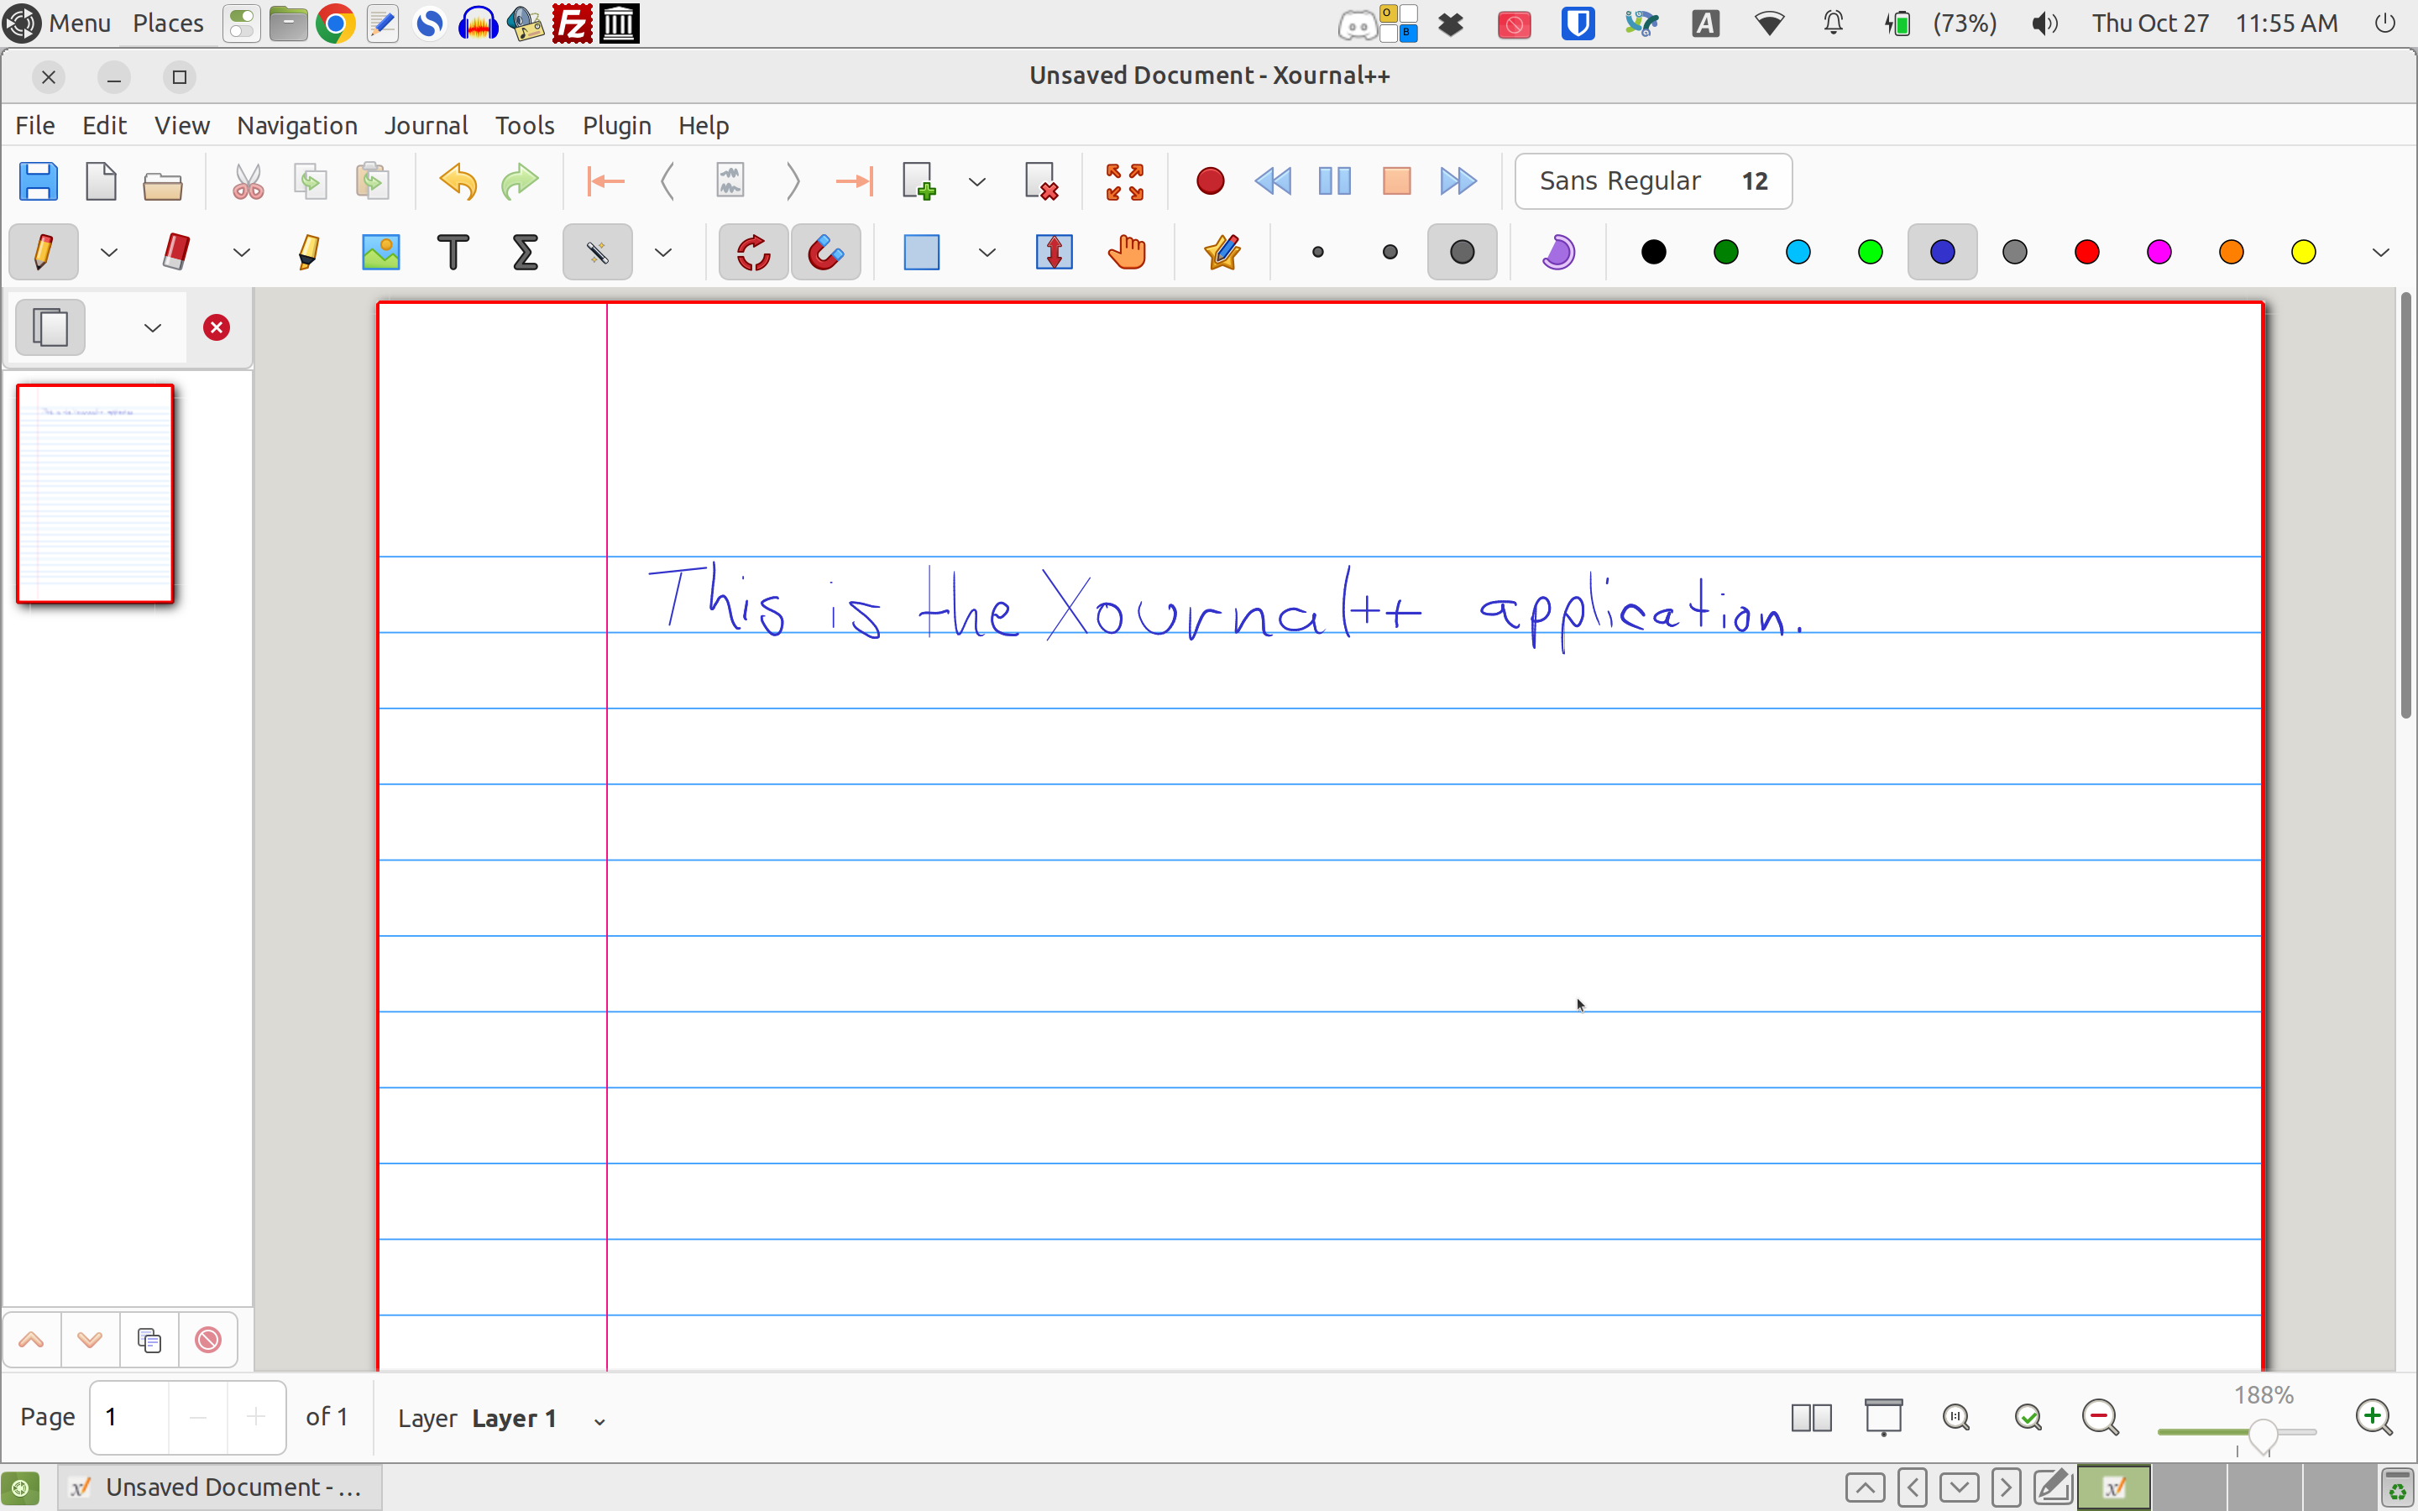Open the Edit menu

(x=104, y=126)
